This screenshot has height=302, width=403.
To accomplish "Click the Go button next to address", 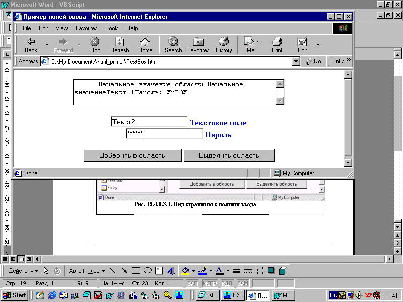I will pyautogui.click(x=313, y=61).
